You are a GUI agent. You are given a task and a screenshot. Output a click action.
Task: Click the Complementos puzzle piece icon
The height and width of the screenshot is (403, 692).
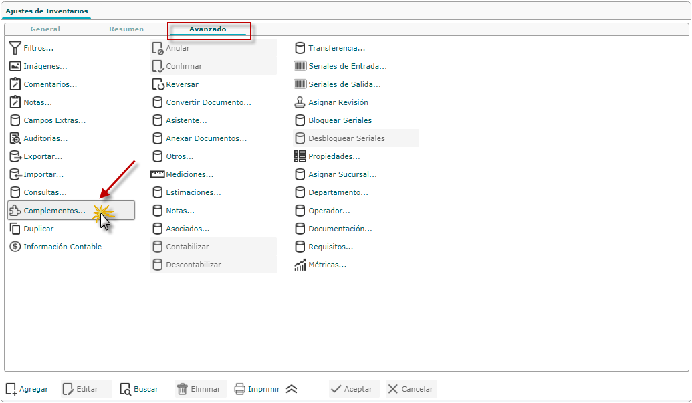15,211
